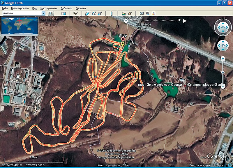Click the пос. Знаменское-Садки label
Image resolution: width=233 pixels, height=168 pixels.
160,85
